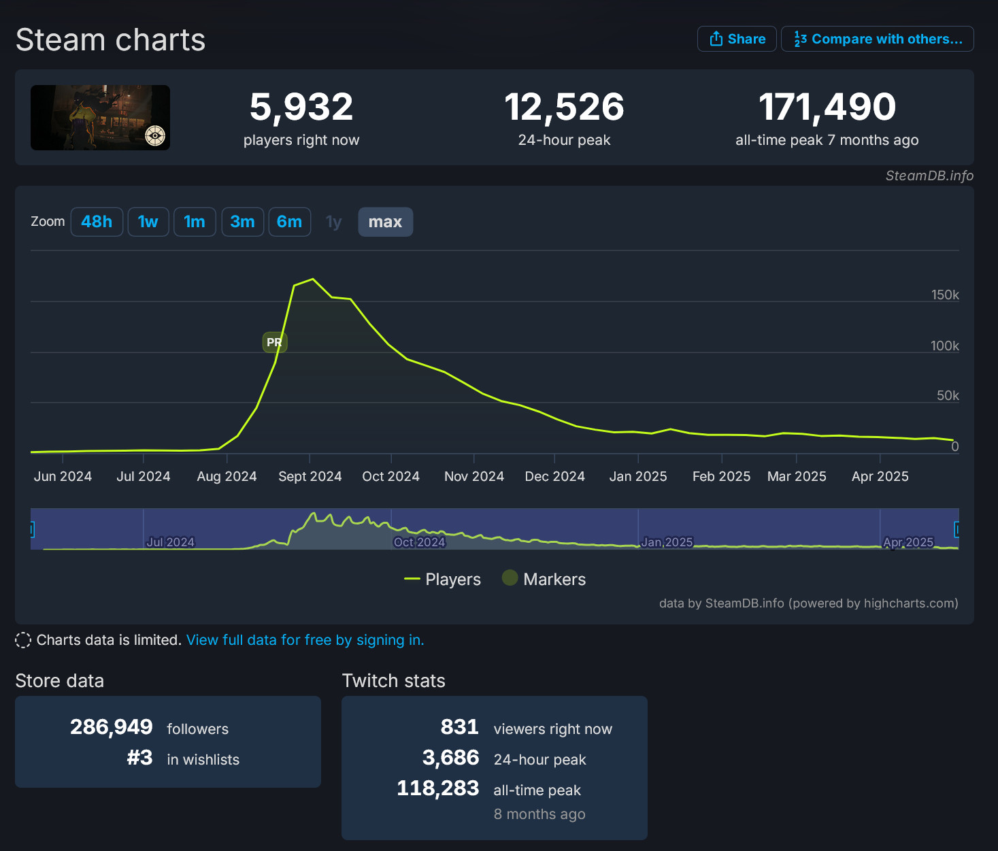Click the share arrow icon
Image resolution: width=998 pixels, height=851 pixels.
[716, 39]
